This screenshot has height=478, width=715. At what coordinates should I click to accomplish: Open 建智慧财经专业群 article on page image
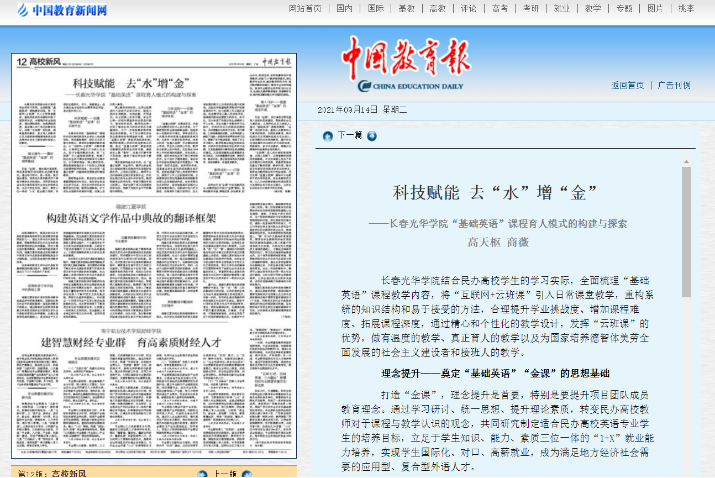131,342
